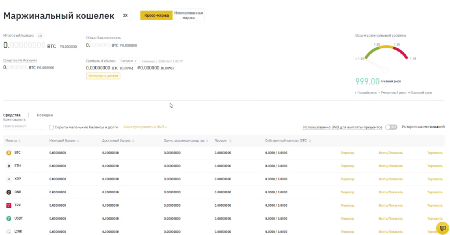Switch to the 'Позиции' tab
450x235 pixels.
click(x=45, y=115)
